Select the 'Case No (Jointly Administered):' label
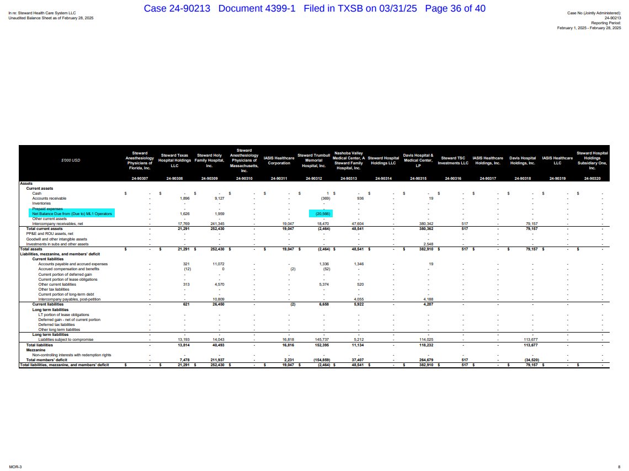The height and width of the screenshot is (471, 629). coord(594,13)
